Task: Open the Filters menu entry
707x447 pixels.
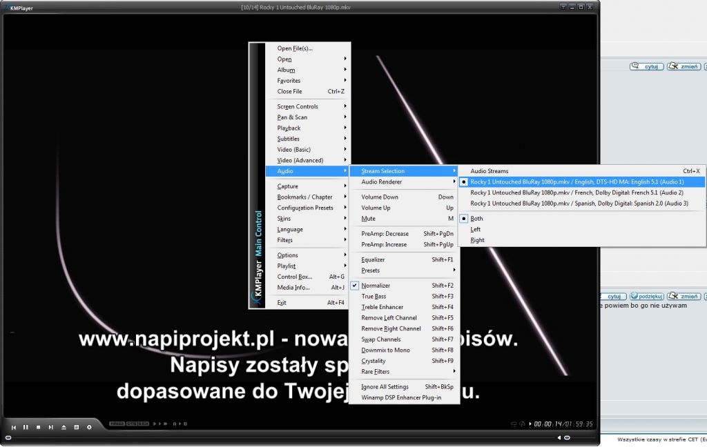Action: [x=307, y=240]
